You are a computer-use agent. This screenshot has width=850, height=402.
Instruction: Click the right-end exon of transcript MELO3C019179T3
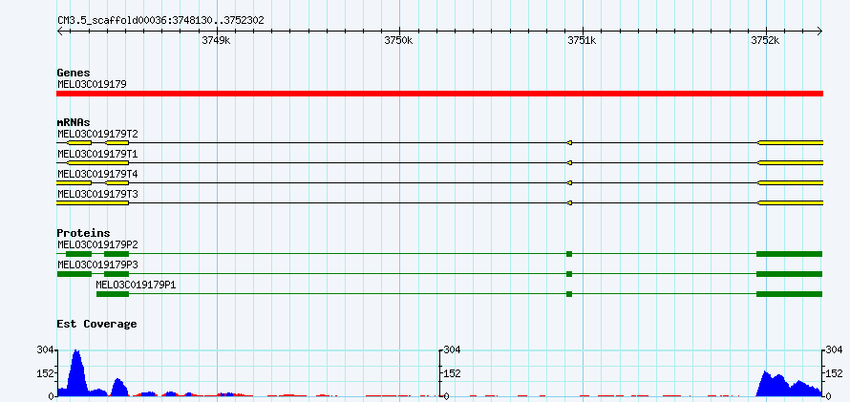[x=791, y=202]
